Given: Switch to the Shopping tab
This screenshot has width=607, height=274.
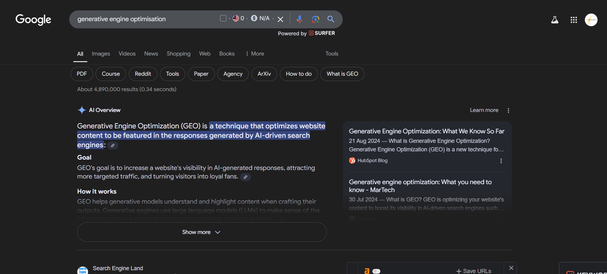Looking at the screenshot, I should (179, 54).
